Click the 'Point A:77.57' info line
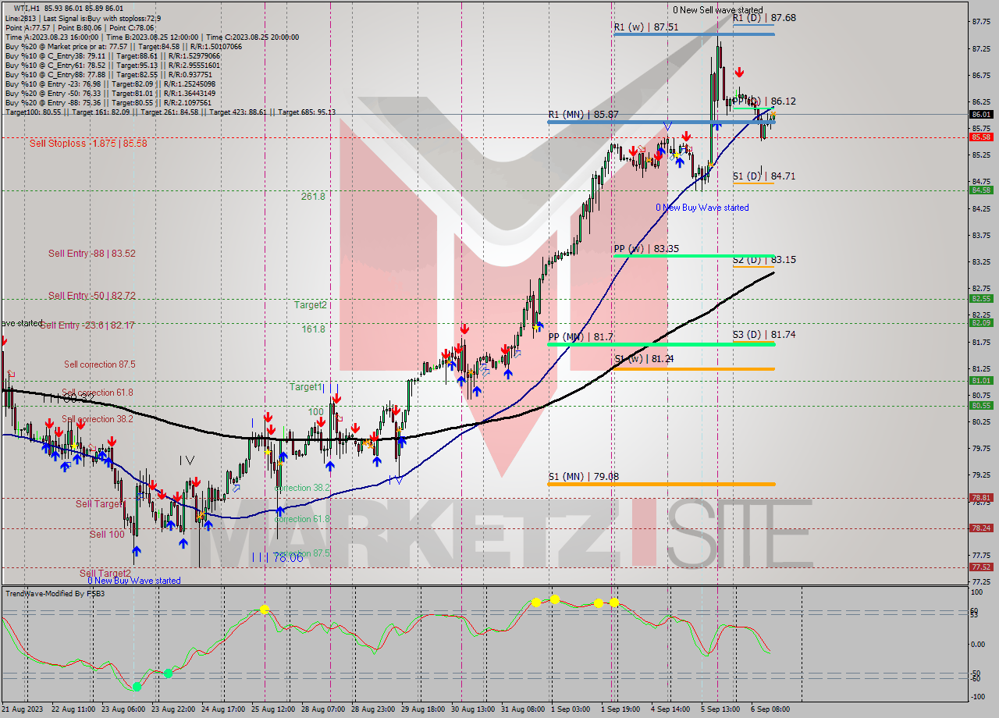999x718 pixels. coord(79,27)
